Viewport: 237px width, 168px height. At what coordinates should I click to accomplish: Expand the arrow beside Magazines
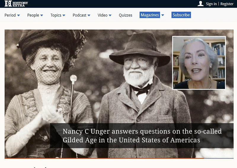163,15
